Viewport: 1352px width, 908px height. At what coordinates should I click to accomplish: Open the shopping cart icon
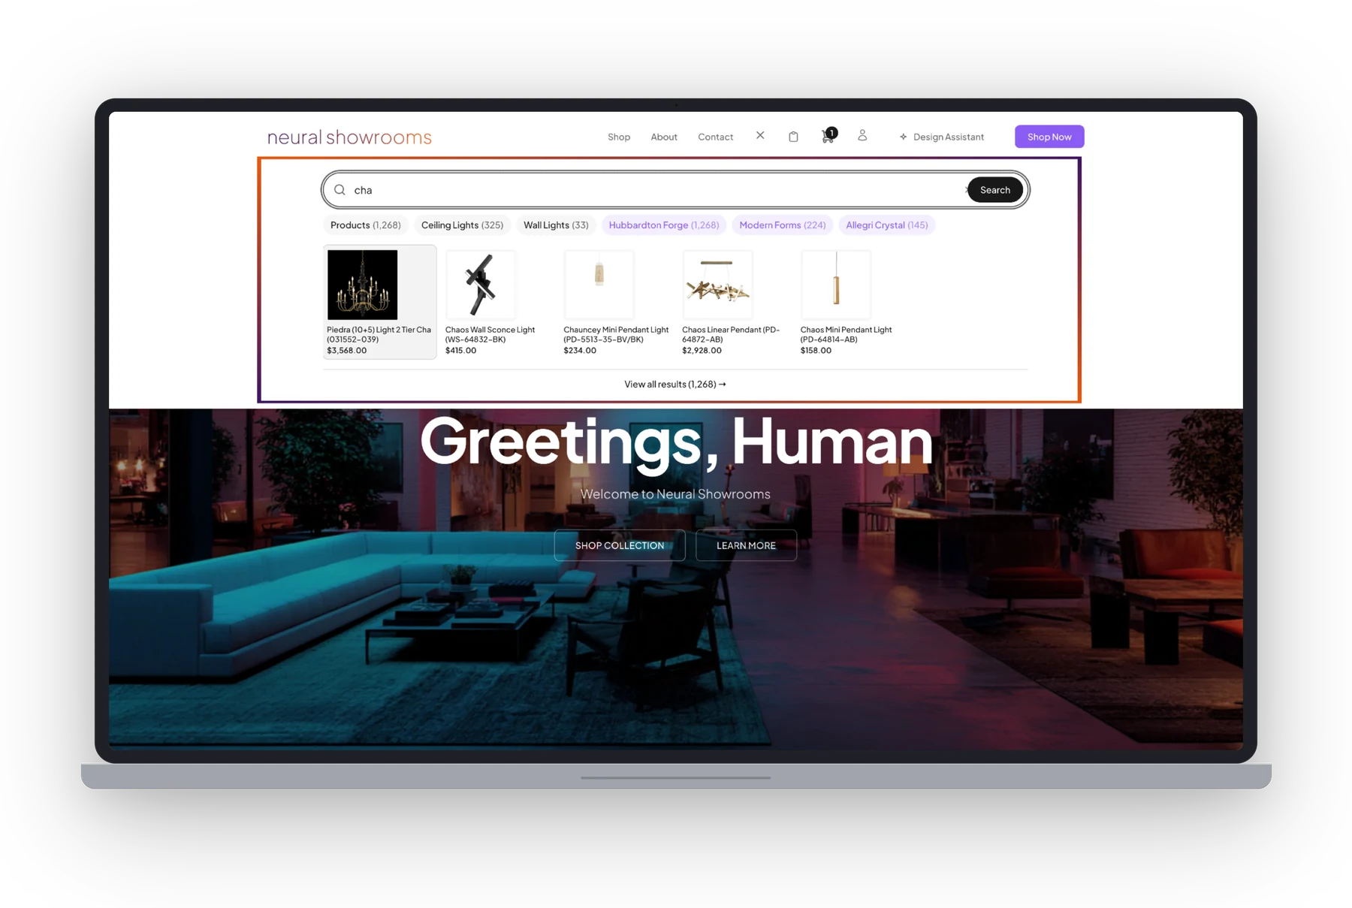[828, 136]
